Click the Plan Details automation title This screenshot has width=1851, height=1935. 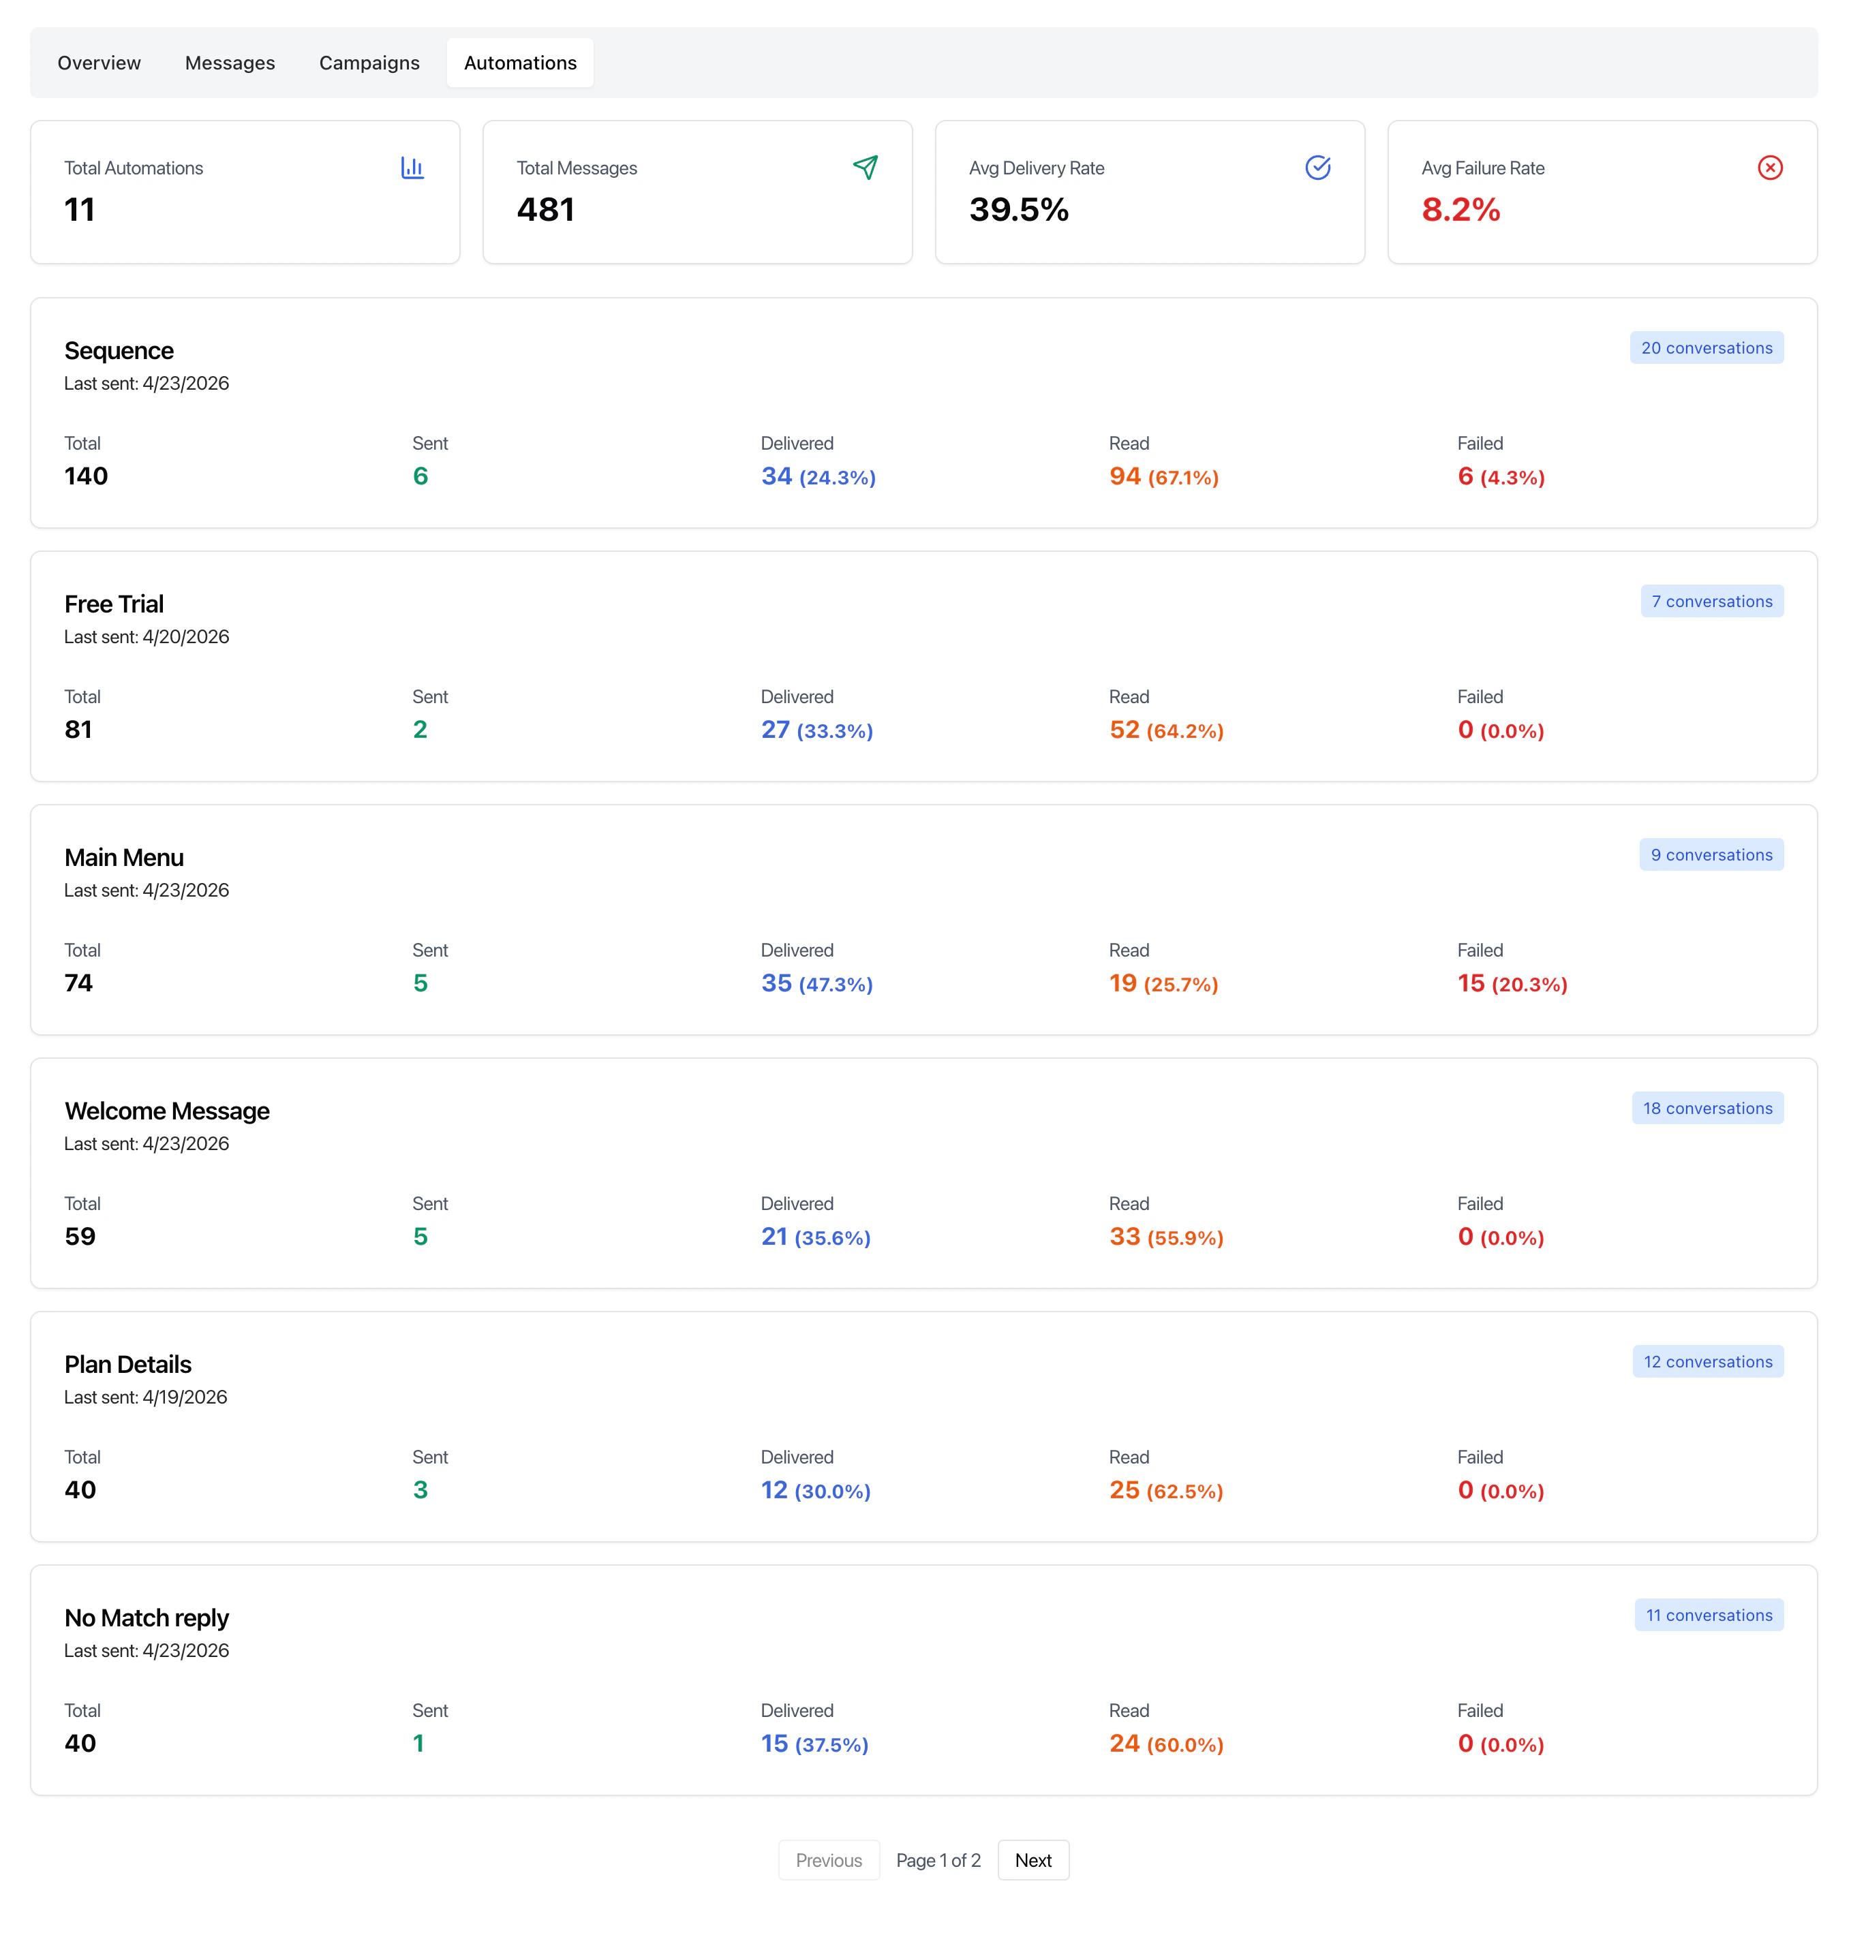pyautogui.click(x=127, y=1365)
